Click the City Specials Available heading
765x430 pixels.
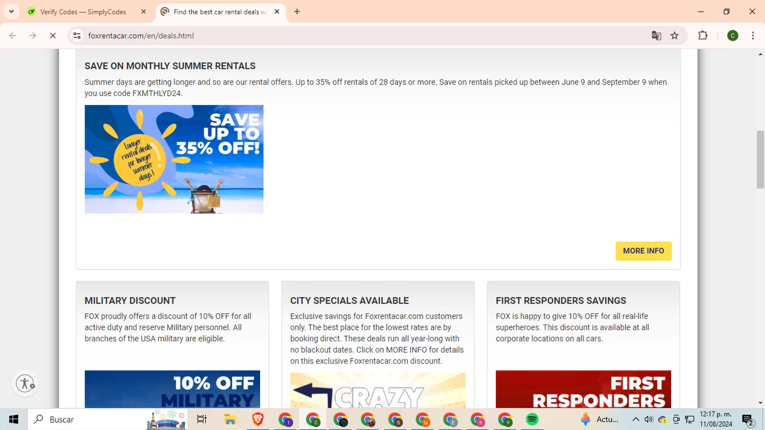coord(349,301)
